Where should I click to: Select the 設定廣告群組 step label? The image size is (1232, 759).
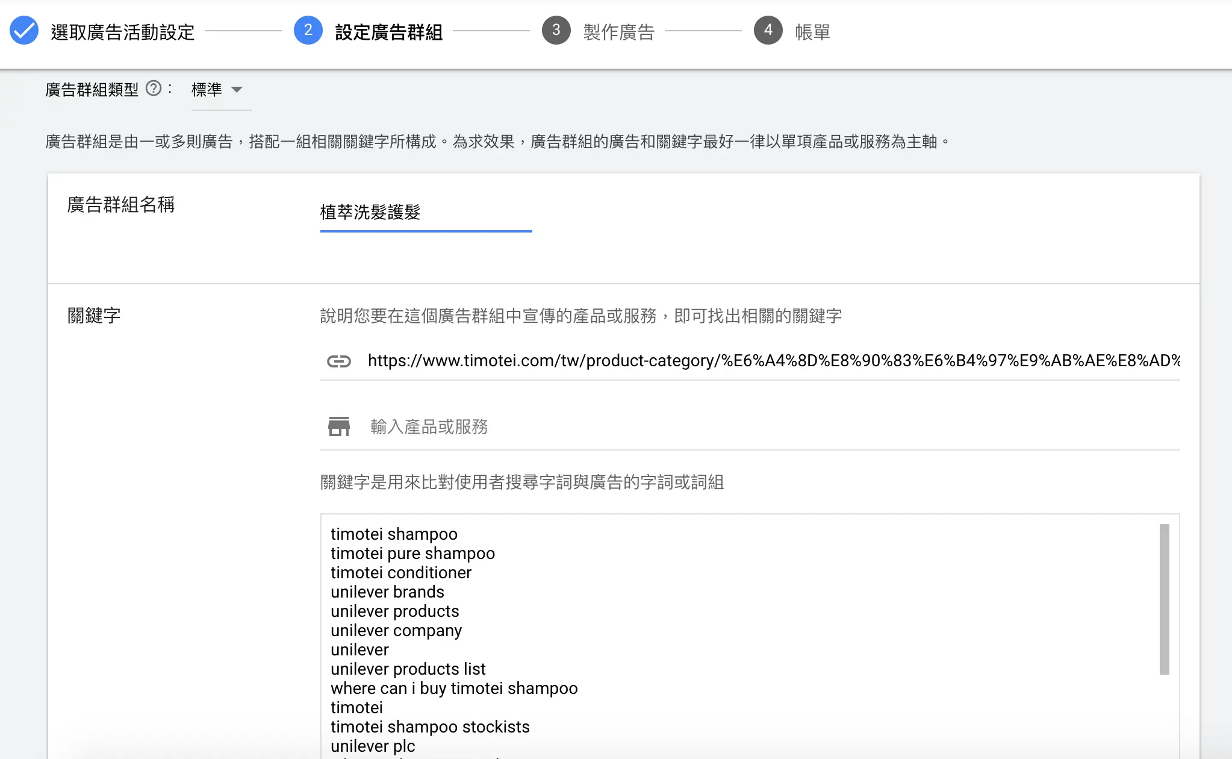[x=389, y=32]
